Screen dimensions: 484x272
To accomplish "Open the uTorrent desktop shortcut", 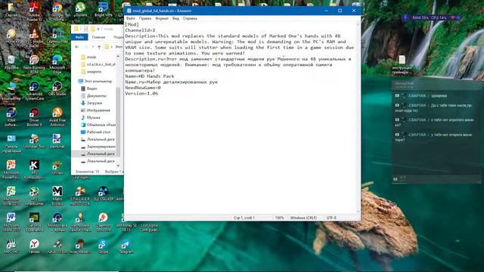I will 80,9.
